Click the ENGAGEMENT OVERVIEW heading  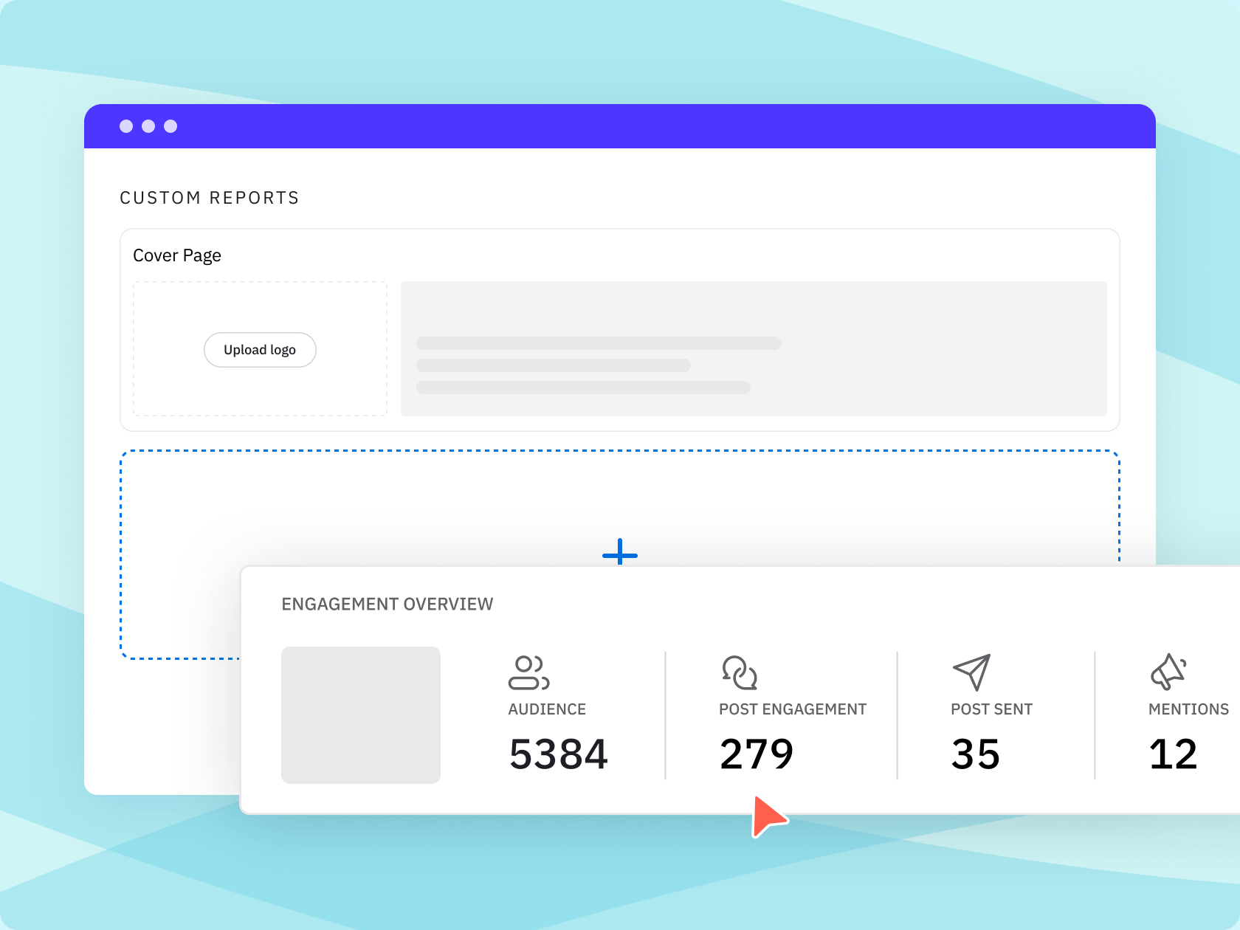(x=387, y=604)
